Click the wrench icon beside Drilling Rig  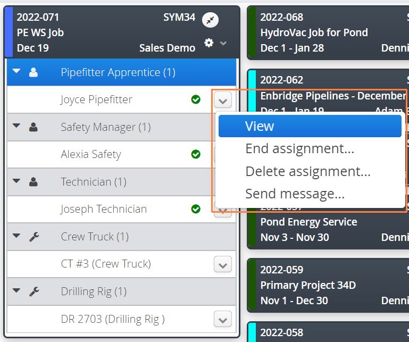pos(34,291)
